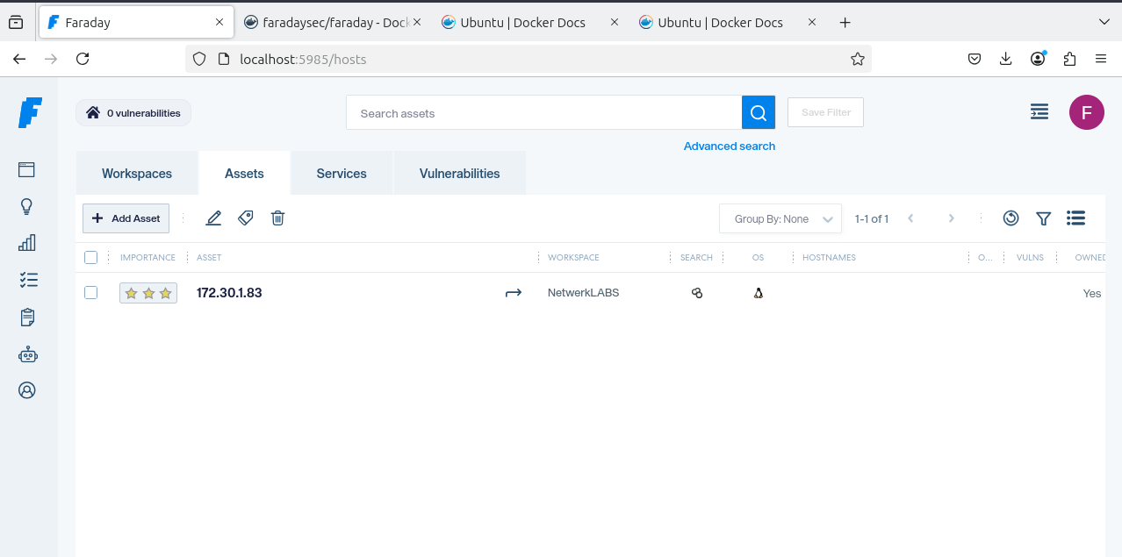Open tags using the tag icon
This screenshot has height=557, width=1122.
click(x=245, y=218)
